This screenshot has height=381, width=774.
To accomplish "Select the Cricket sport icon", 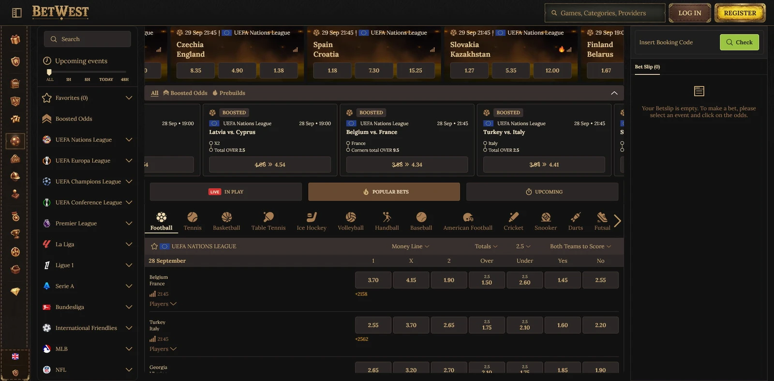I will pyautogui.click(x=513, y=221).
